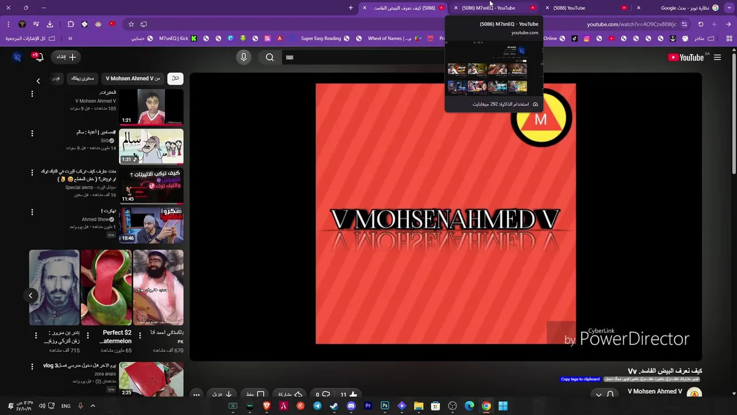Click the حفظ save button
This screenshot has height=415, width=737.
pyautogui.click(x=255, y=395)
